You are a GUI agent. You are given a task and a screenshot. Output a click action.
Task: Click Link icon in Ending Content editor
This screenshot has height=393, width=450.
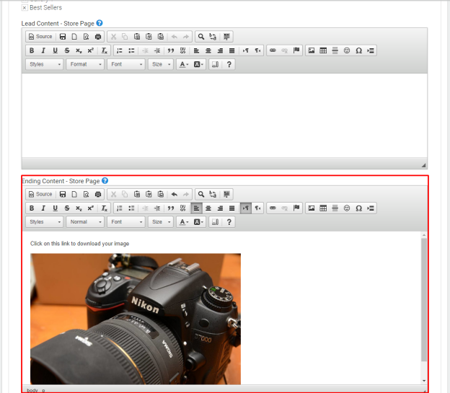[273, 208]
